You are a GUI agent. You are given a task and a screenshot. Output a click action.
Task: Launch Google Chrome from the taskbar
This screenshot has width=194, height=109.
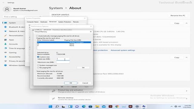pyautogui.click(x=117, y=106)
